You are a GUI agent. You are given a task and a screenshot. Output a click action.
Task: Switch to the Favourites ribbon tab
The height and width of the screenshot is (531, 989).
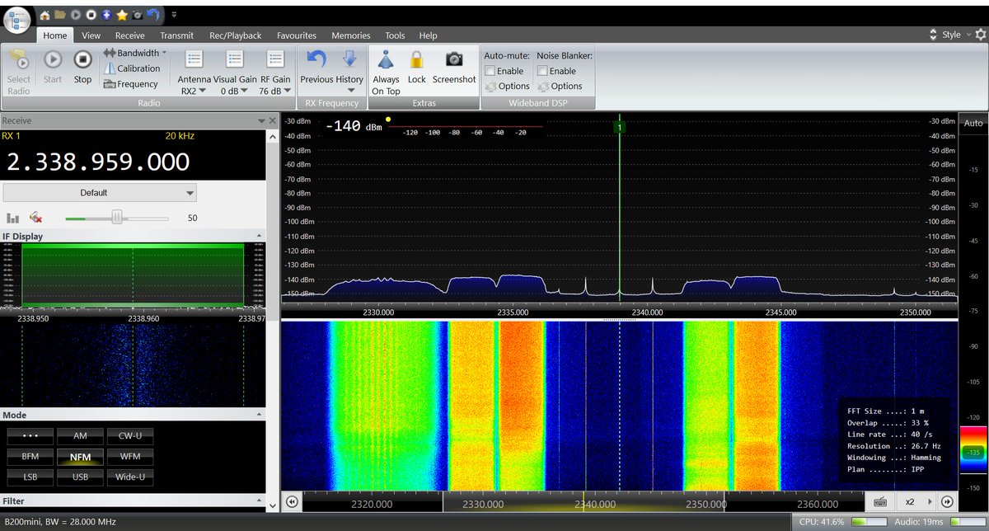(297, 35)
